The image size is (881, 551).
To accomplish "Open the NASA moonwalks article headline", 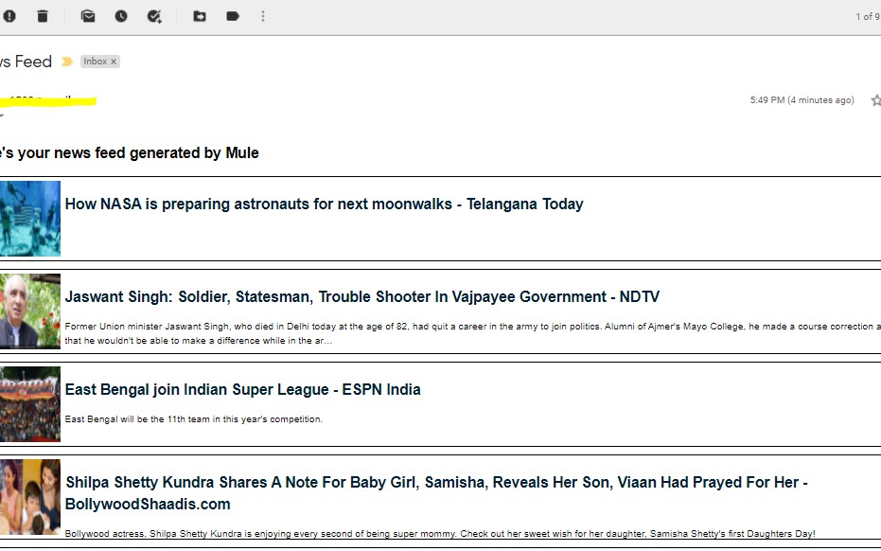I will click(x=324, y=204).
